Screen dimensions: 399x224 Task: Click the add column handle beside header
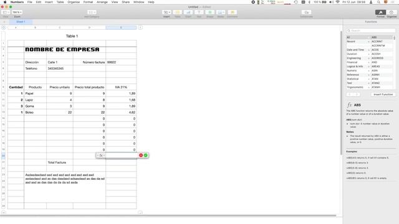coord(140,27)
